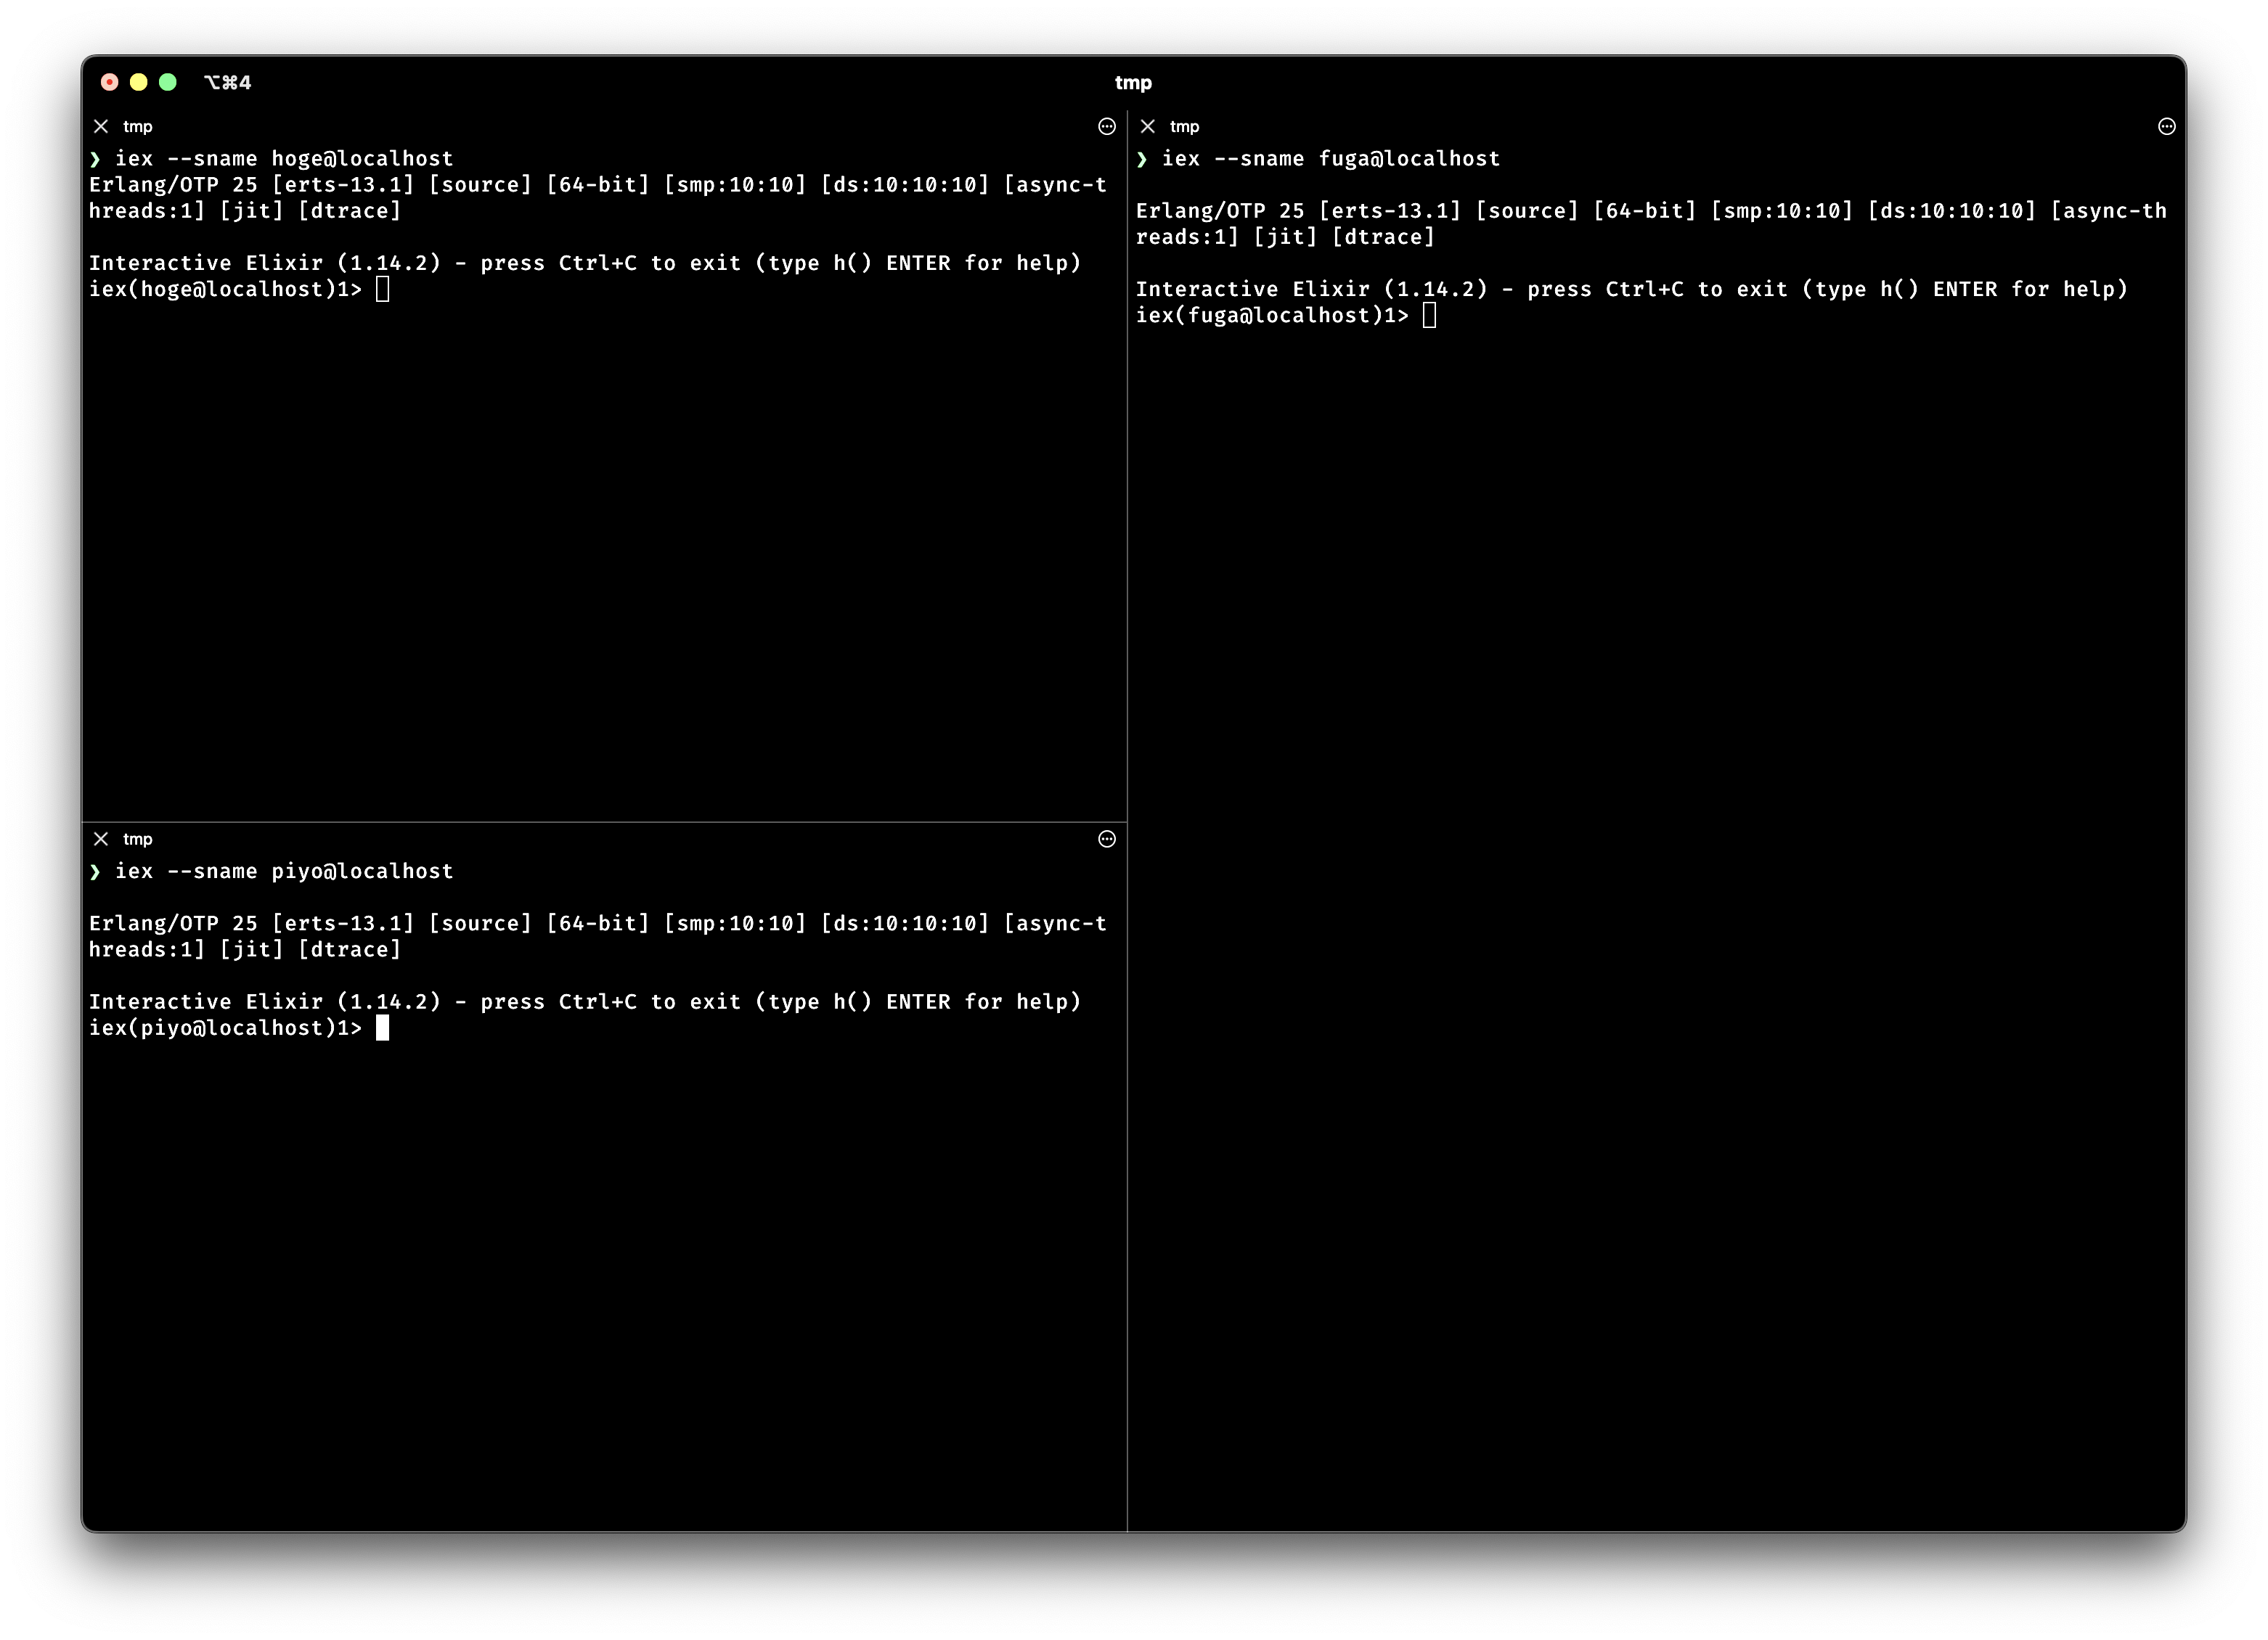The width and height of the screenshot is (2268, 1640).
Task: Open the options menu of the piyo@localhost pane
Action: [x=1107, y=838]
